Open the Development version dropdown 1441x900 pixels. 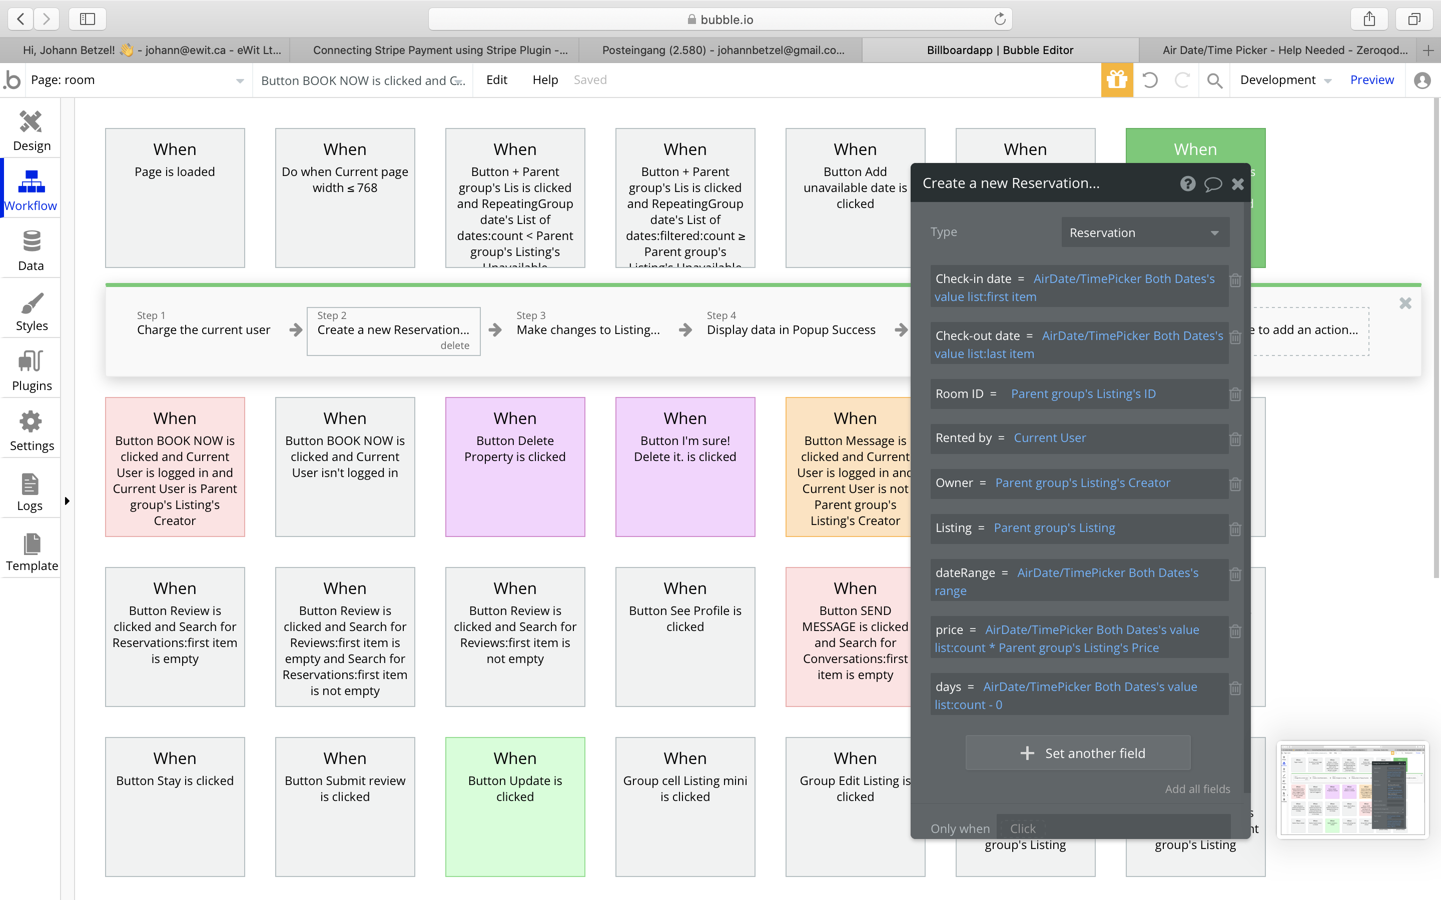click(1285, 80)
